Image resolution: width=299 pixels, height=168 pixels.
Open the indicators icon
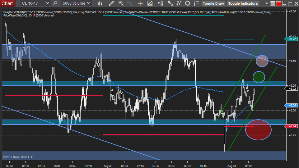[179, 3]
